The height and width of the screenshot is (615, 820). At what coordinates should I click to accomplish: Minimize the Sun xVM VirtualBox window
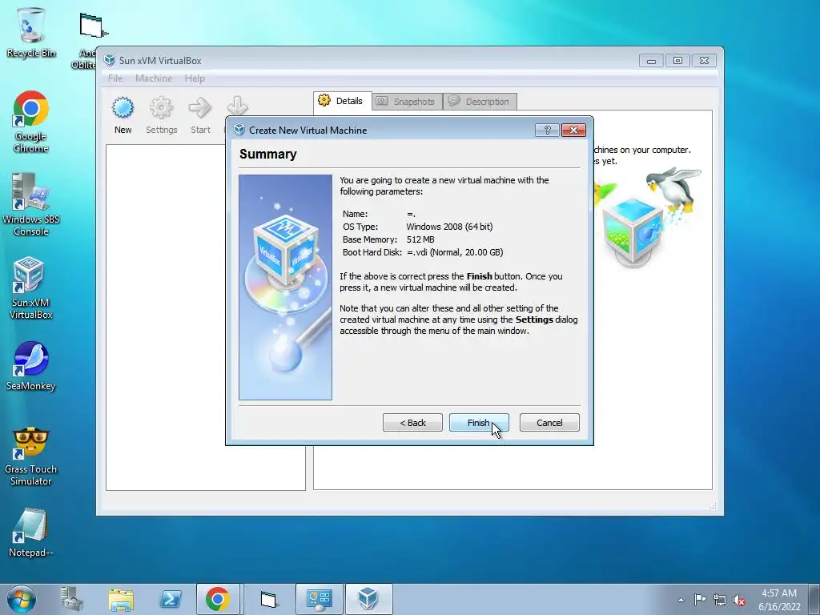(x=651, y=61)
